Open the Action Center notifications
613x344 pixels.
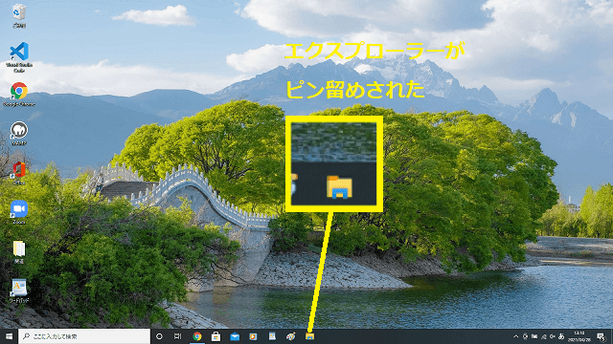pyautogui.click(x=602, y=336)
